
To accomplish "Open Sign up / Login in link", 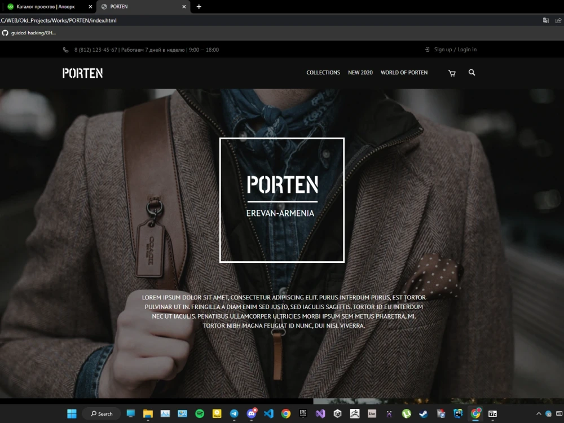I will pyautogui.click(x=455, y=50).
